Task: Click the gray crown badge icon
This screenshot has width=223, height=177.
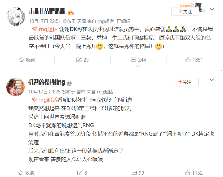Action: pos(69,83)
